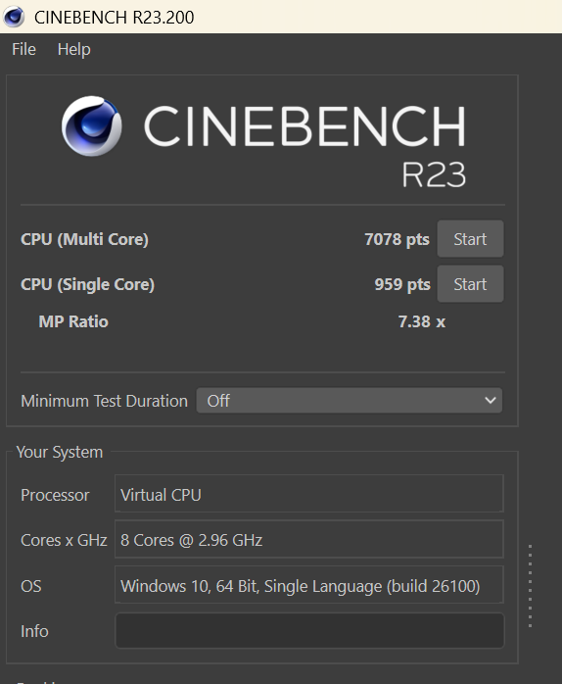Click the Cores x GHz field

pos(309,539)
